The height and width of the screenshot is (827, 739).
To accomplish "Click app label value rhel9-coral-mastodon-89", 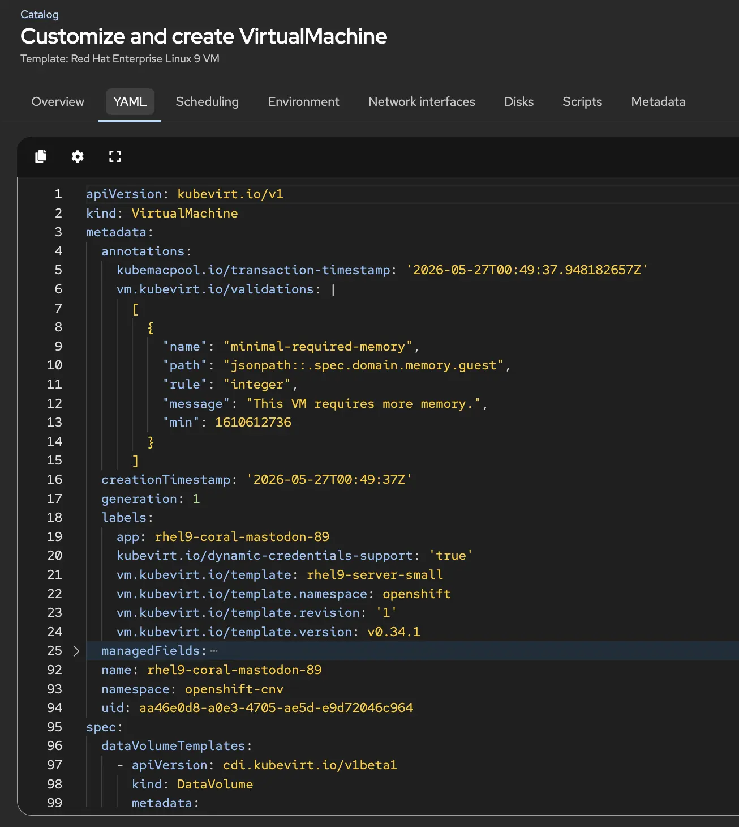I will click(242, 537).
